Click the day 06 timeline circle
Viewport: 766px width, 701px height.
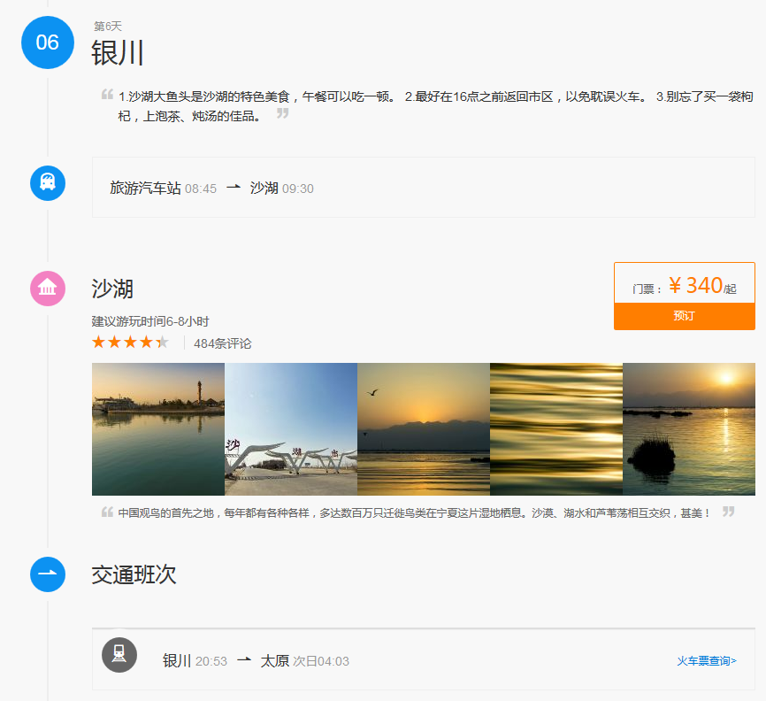(47, 42)
